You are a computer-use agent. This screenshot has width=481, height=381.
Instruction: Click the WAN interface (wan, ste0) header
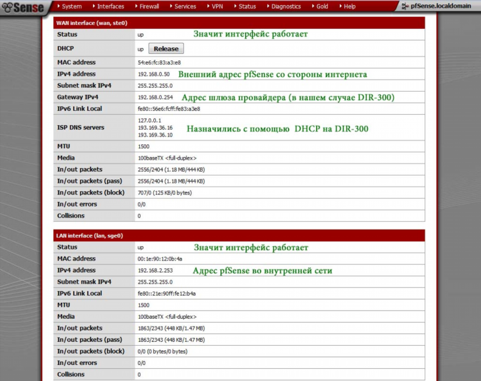[239, 23]
